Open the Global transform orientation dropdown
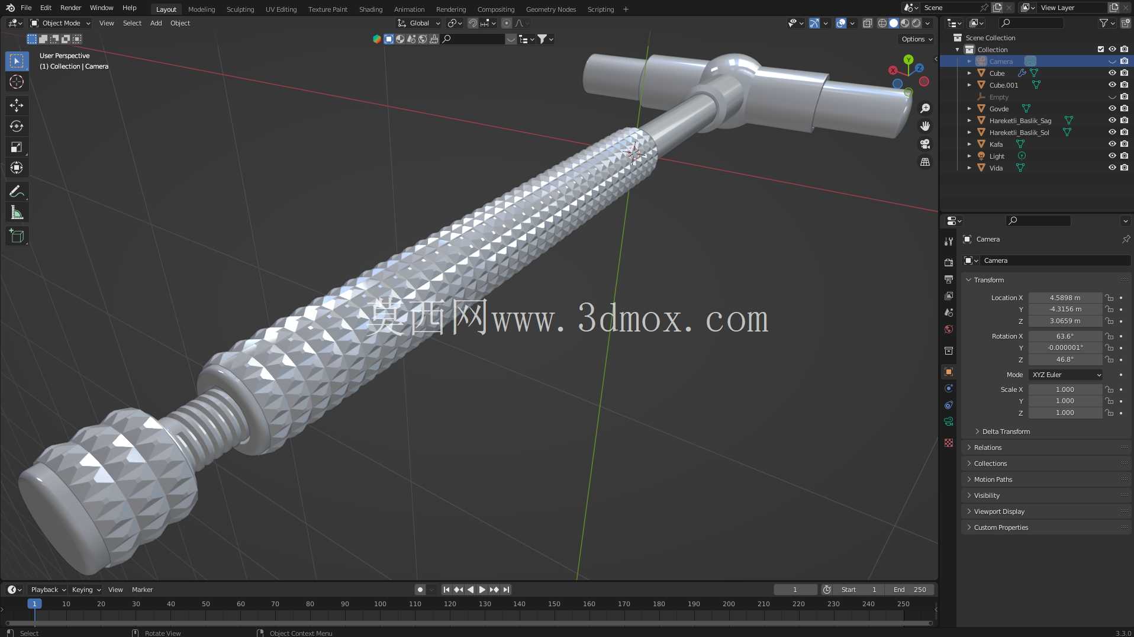The width and height of the screenshot is (1134, 637). click(418, 23)
